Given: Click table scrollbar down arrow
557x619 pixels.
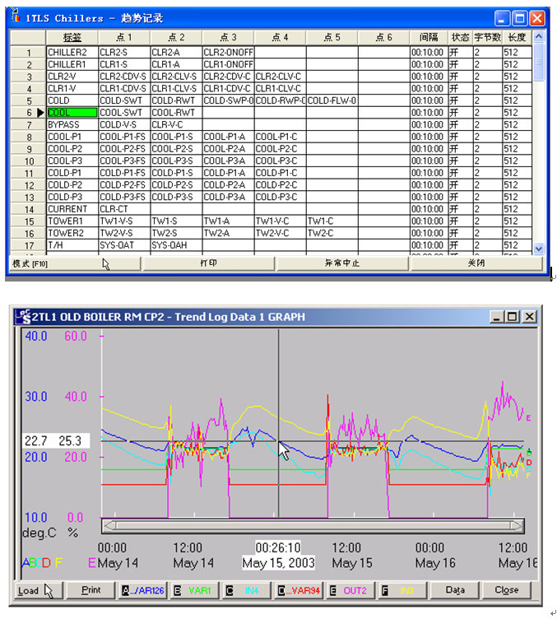Looking at the screenshot, I should click(x=539, y=248).
